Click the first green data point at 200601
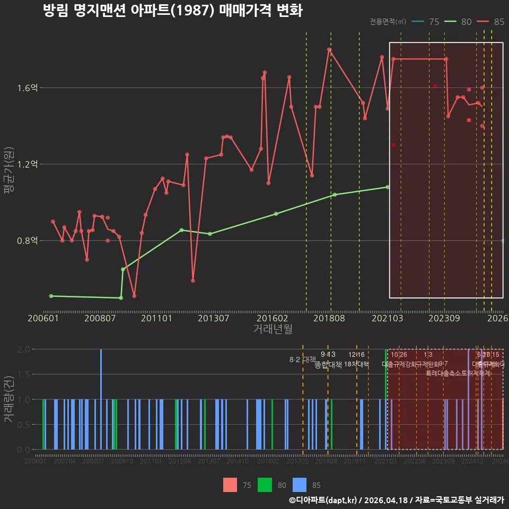509x509 pixels. point(51,296)
